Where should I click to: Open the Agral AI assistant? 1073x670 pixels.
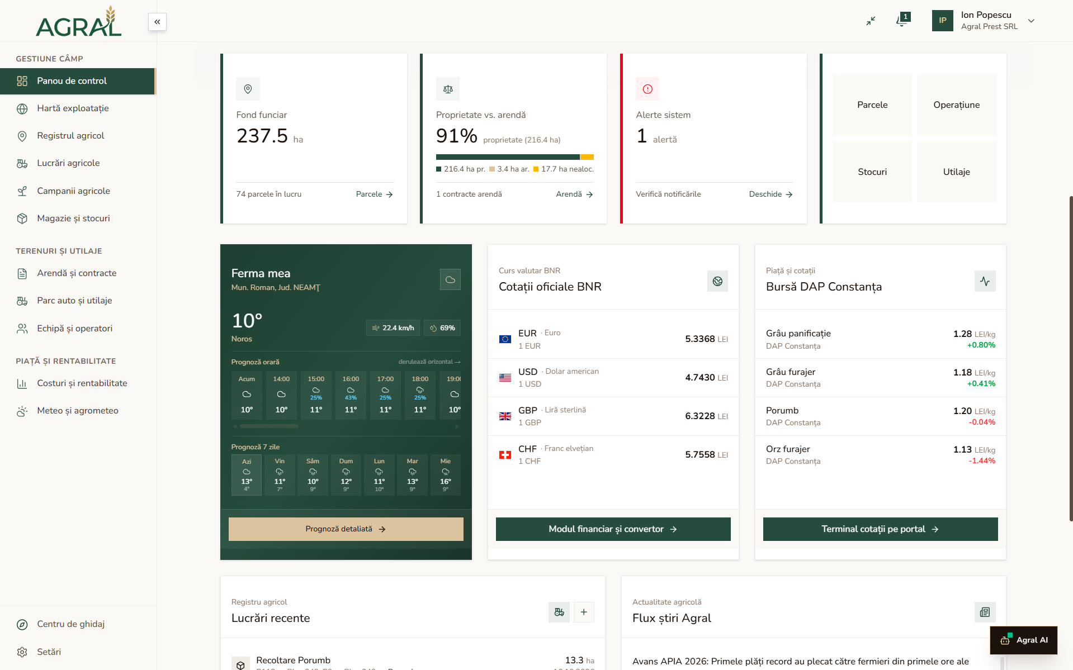1024,640
